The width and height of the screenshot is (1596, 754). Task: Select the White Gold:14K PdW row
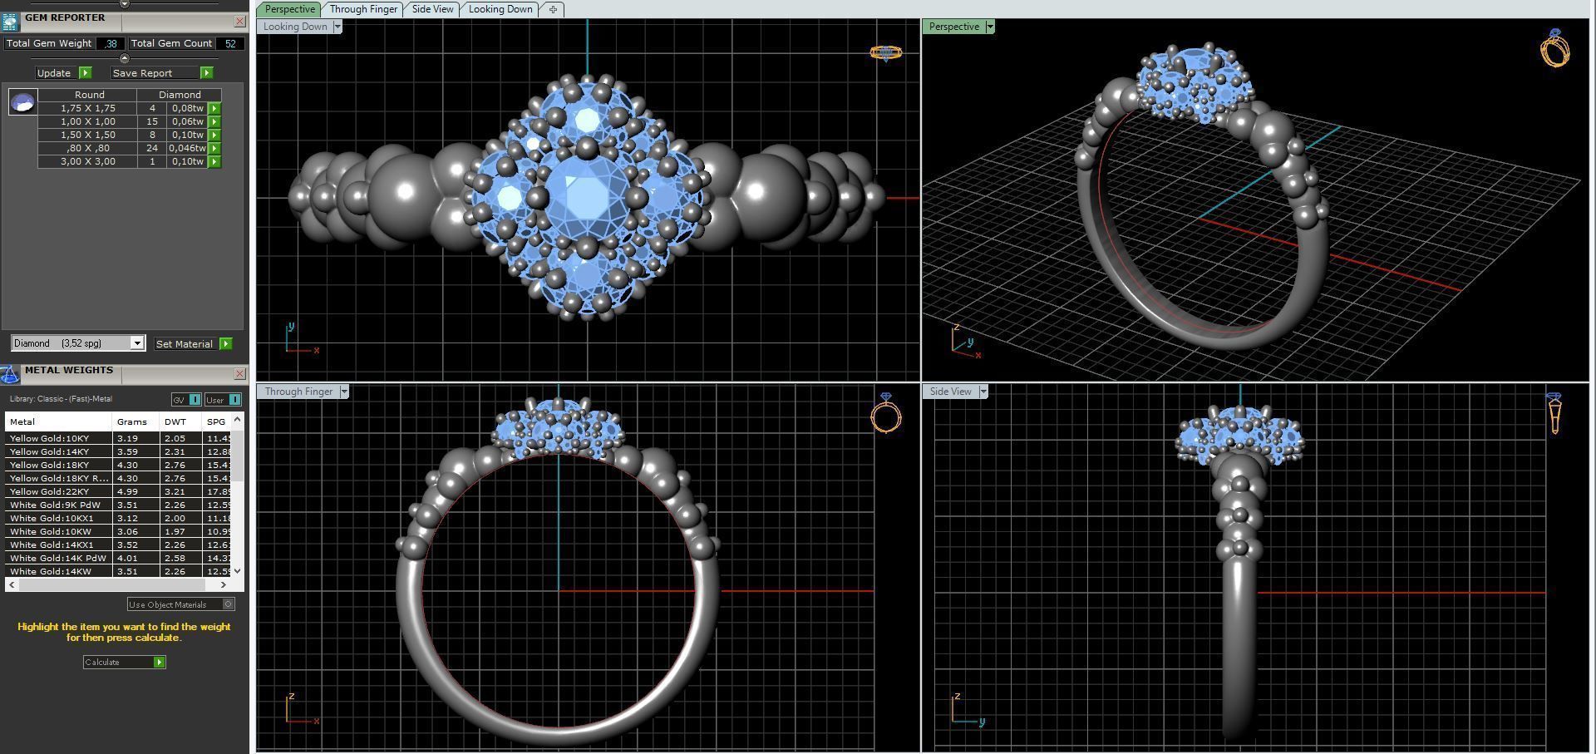(119, 558)
